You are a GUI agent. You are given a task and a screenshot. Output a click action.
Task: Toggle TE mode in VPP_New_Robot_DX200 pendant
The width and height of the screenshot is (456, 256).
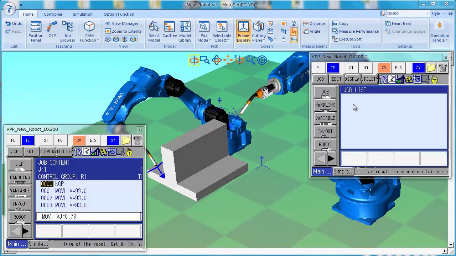(x=27, y=140)
